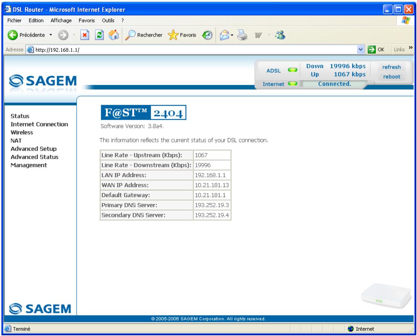Open Wireless settings link

pyautogui.click(x=22, y=132)
